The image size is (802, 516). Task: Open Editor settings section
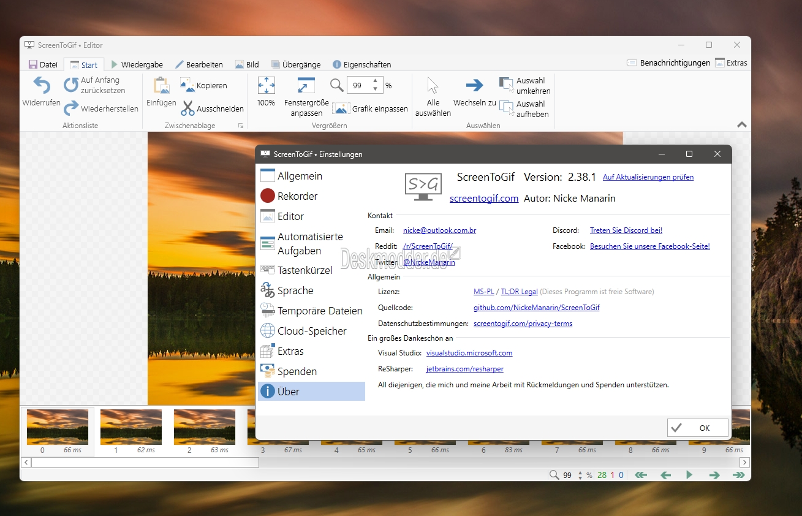311,216
